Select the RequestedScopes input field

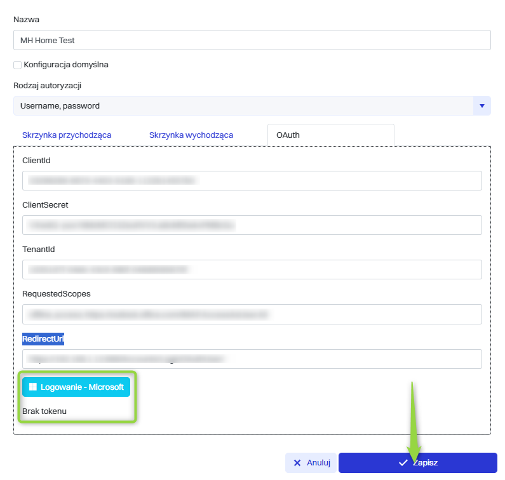tap(252, 314)
